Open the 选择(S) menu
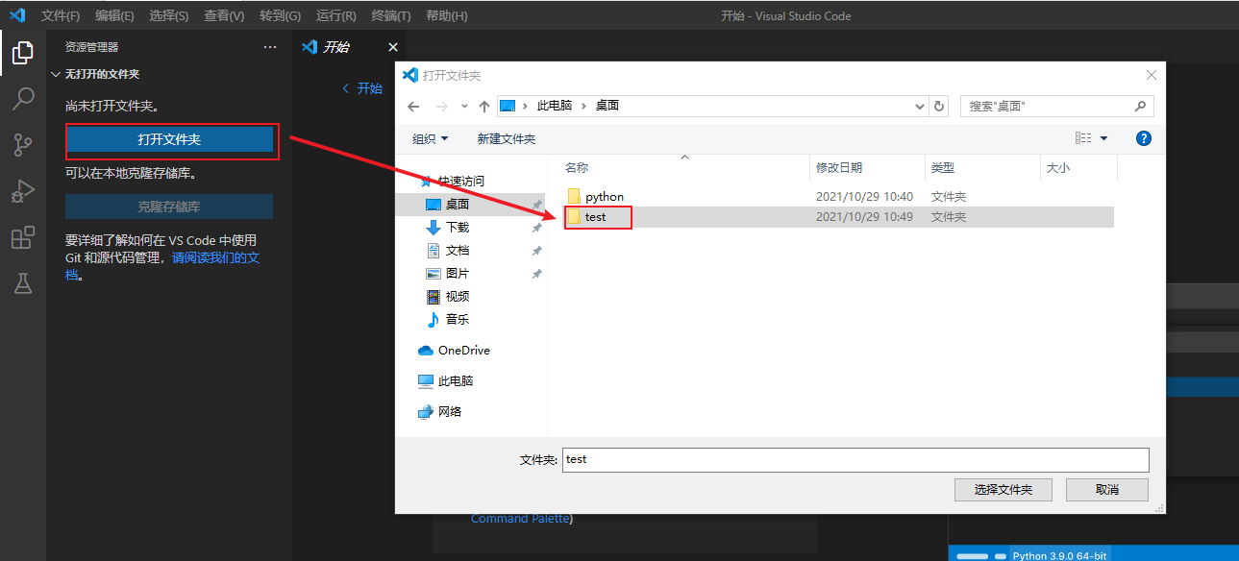Image resolution: width=1239 pixels, height=561 pixels. point(169,16)
